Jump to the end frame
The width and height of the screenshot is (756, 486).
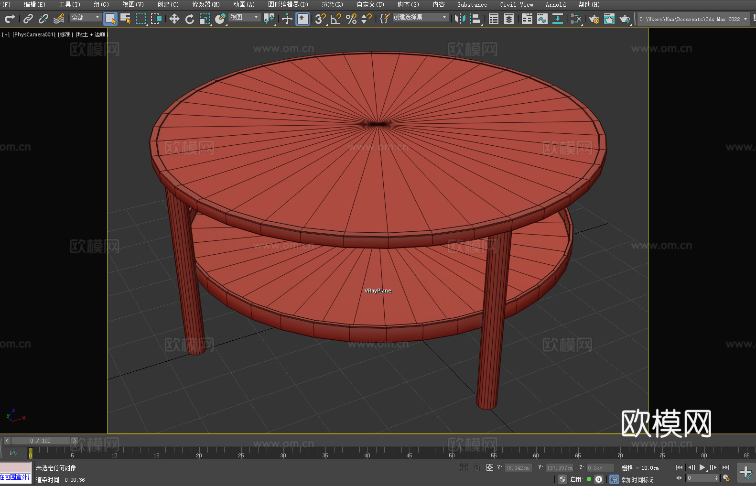click(x=726, y=467)
